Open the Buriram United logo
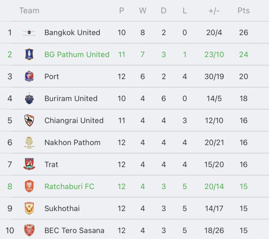This screenshot has width=269, height=239. 29,98
